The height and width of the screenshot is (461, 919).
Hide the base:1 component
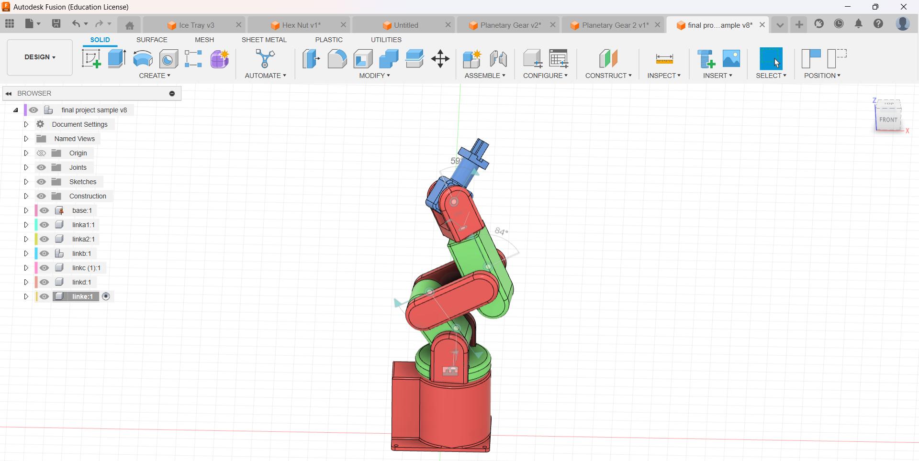[45, 210]
